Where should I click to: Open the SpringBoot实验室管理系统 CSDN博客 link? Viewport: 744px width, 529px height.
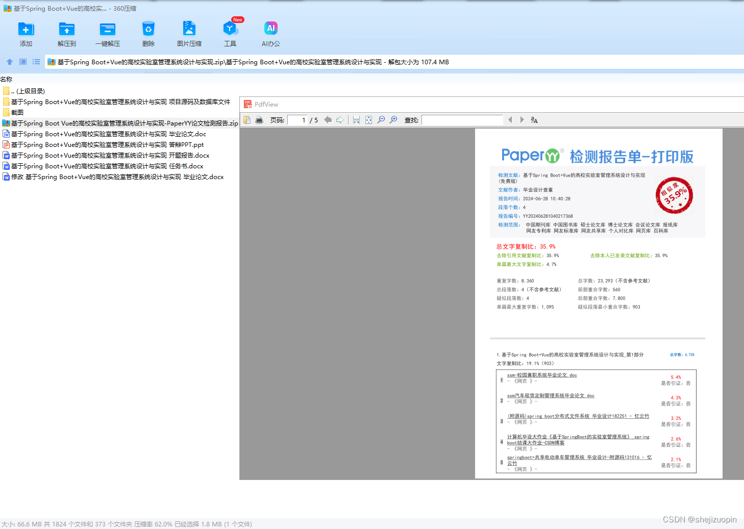click(578, 440)
